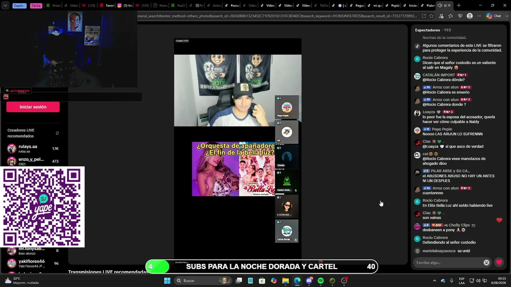Open the Windows Start menu

click(167, 281)
